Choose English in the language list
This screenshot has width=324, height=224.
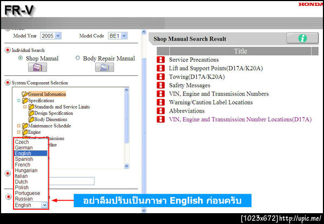[31, 154]
